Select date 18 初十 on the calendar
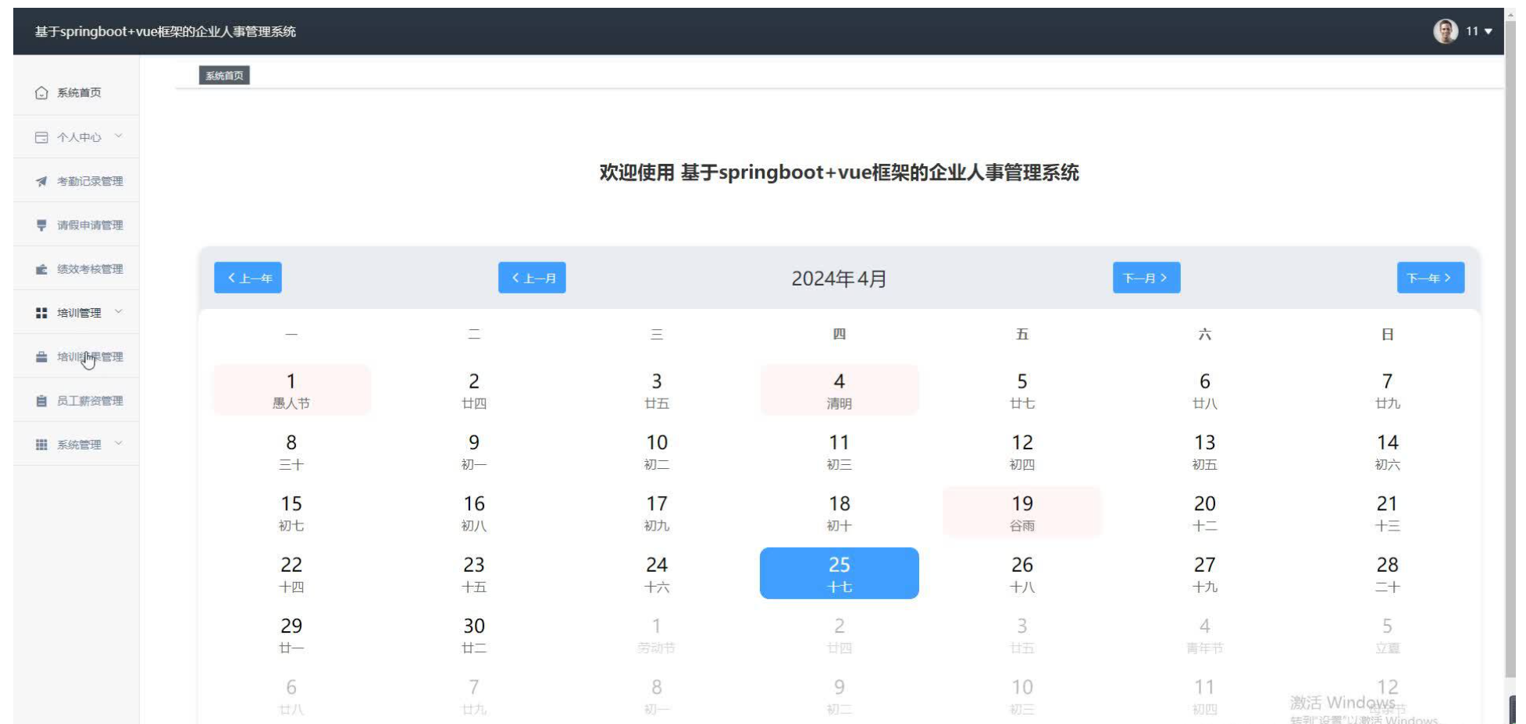Viewport: 1526px width, 724px height. tap(840, 513)
